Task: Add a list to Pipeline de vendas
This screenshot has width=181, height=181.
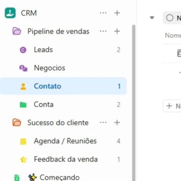Action: (x=117, y=31)
